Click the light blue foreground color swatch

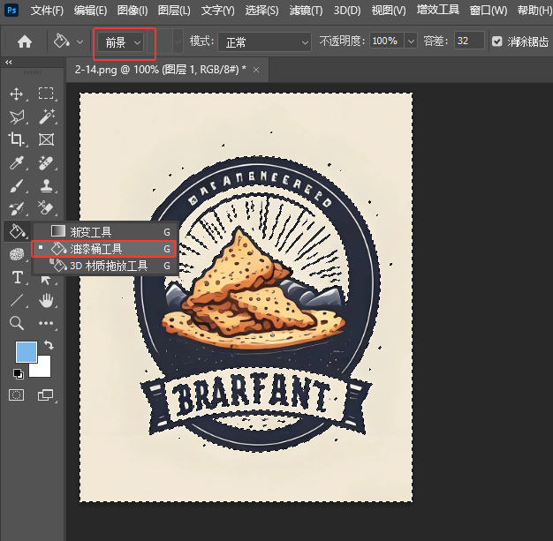click(x=26, y=351)
